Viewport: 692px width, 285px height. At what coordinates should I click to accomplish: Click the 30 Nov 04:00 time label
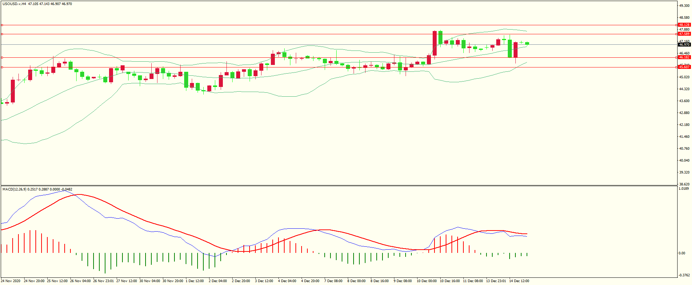[150, 281]
